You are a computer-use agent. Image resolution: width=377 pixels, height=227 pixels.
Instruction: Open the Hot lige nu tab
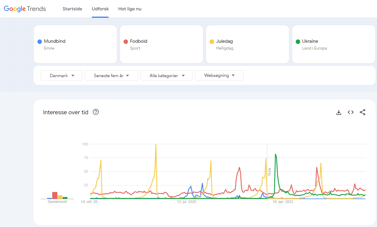130,9
